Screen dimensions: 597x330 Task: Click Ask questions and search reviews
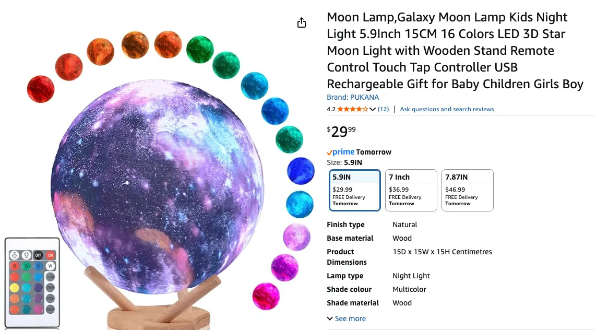click(446, 109)
